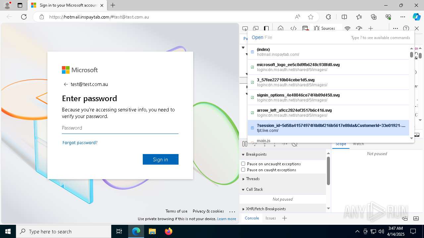Click the drawer undock icon by Issues row
Image resolution: width=424 pixels, height=238 pixels.
coord(405,218)
